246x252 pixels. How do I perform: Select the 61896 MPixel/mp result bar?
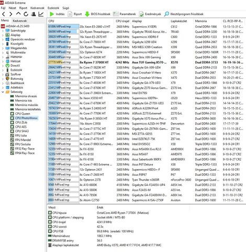click(x=63, y=27)
